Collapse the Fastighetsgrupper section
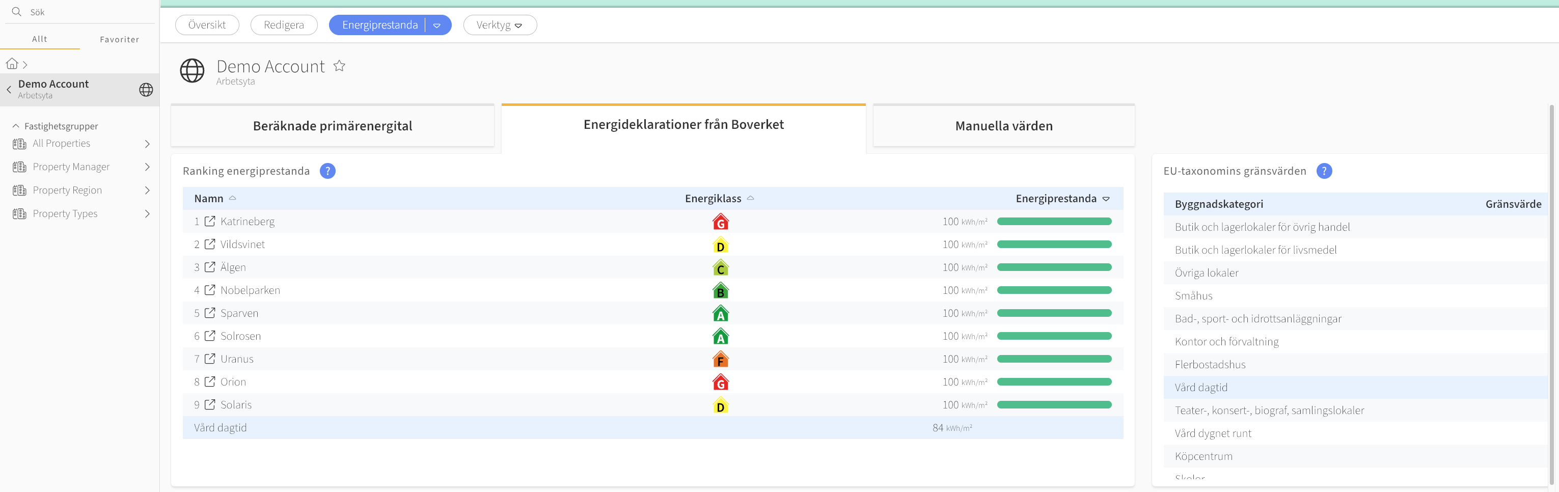The width and height of the screenshot is (1559, 492). (x=16, y=126)
